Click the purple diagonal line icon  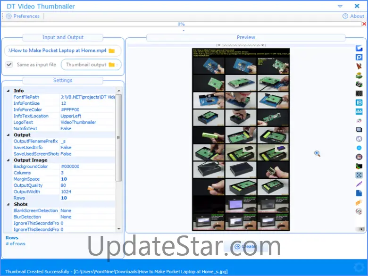(359, 184)
